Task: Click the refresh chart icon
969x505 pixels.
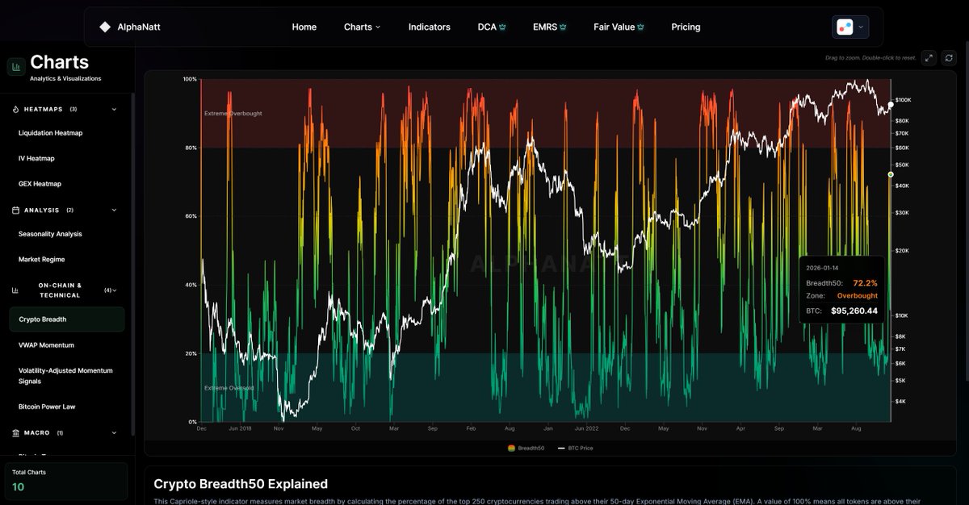Action: tap(949, 58)
